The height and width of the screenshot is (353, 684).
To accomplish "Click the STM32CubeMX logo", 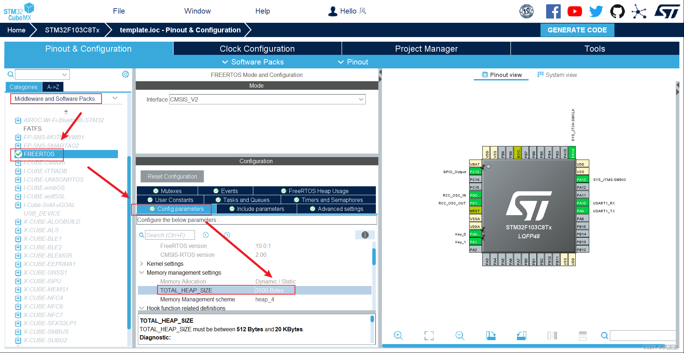I will (x=19, y=11).
